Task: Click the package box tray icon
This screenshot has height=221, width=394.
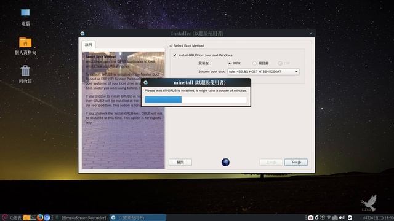Action: tap(323, 217)
